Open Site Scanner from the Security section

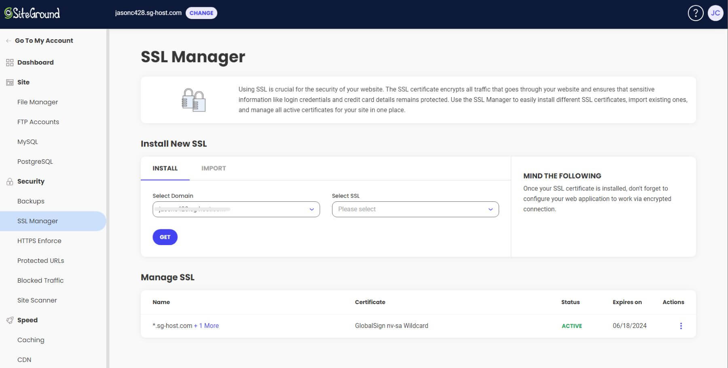pyautogui.click(x=37, y=300)
